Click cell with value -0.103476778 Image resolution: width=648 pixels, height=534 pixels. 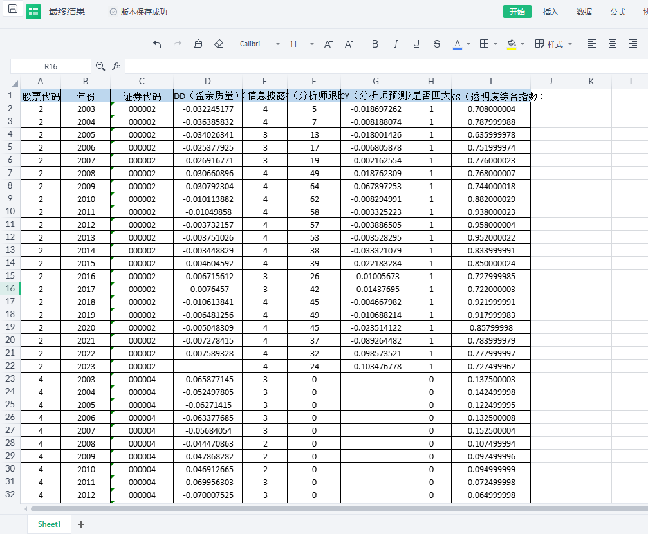[x=376, y=366]
